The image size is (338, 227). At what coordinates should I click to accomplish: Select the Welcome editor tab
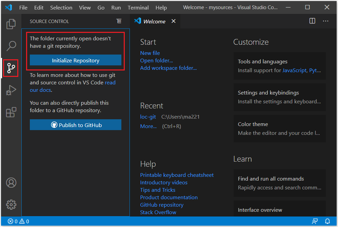click(154, 21)
